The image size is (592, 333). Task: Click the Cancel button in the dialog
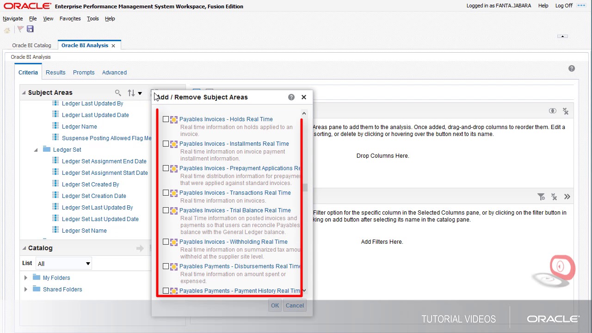coord(295,305)
